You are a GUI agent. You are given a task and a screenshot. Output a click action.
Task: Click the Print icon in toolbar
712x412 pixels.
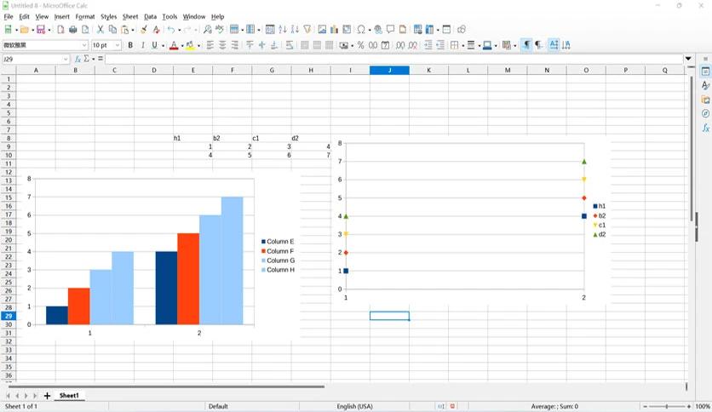[72, 30]
